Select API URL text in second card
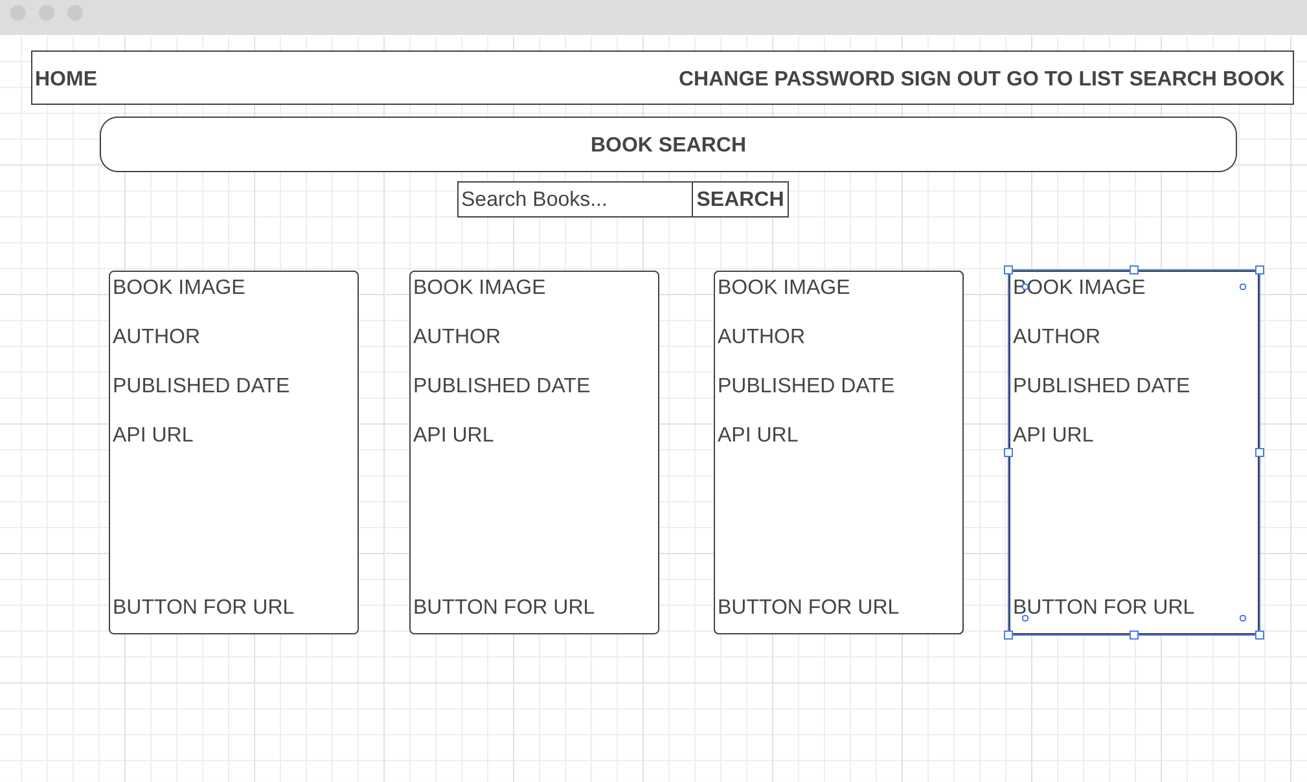Image resolution: width=1307 pixels, height=782 pixels. (453, 434)
